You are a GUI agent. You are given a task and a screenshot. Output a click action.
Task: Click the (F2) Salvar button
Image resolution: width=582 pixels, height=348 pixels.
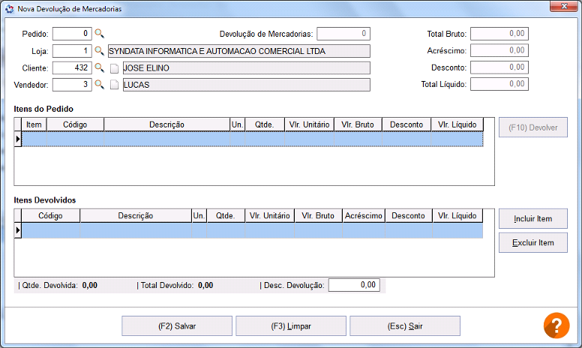tap(177, 326)
